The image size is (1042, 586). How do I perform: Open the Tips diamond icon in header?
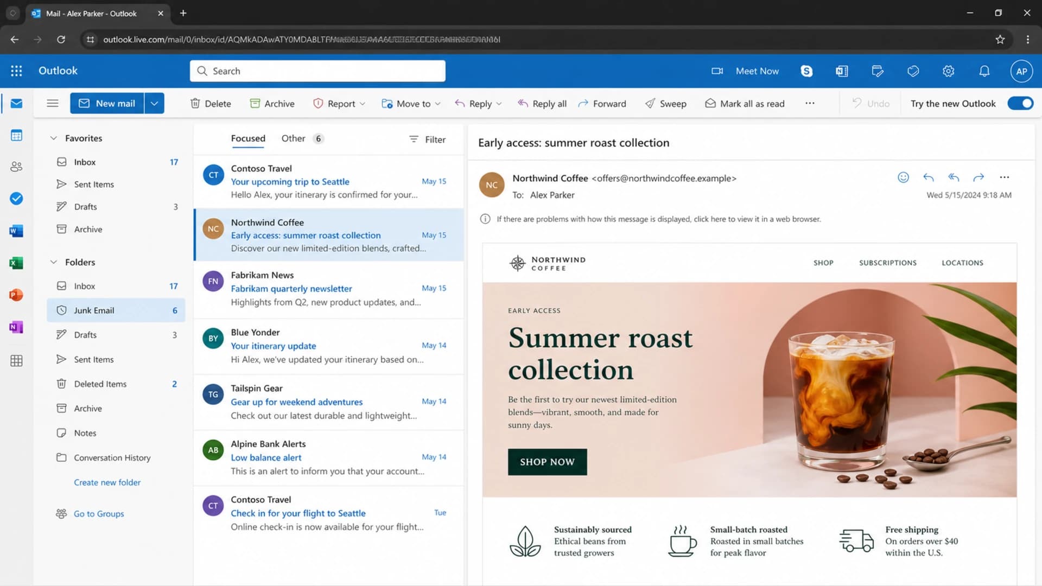coord(913,71)
